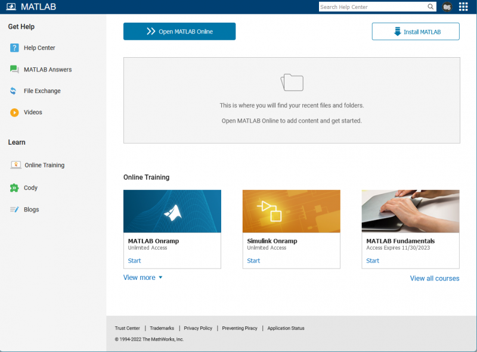Viewport: 477px width, 352px height.
Task: Click the File Exchange arrows icon
Action: click(x=13, y=91)
